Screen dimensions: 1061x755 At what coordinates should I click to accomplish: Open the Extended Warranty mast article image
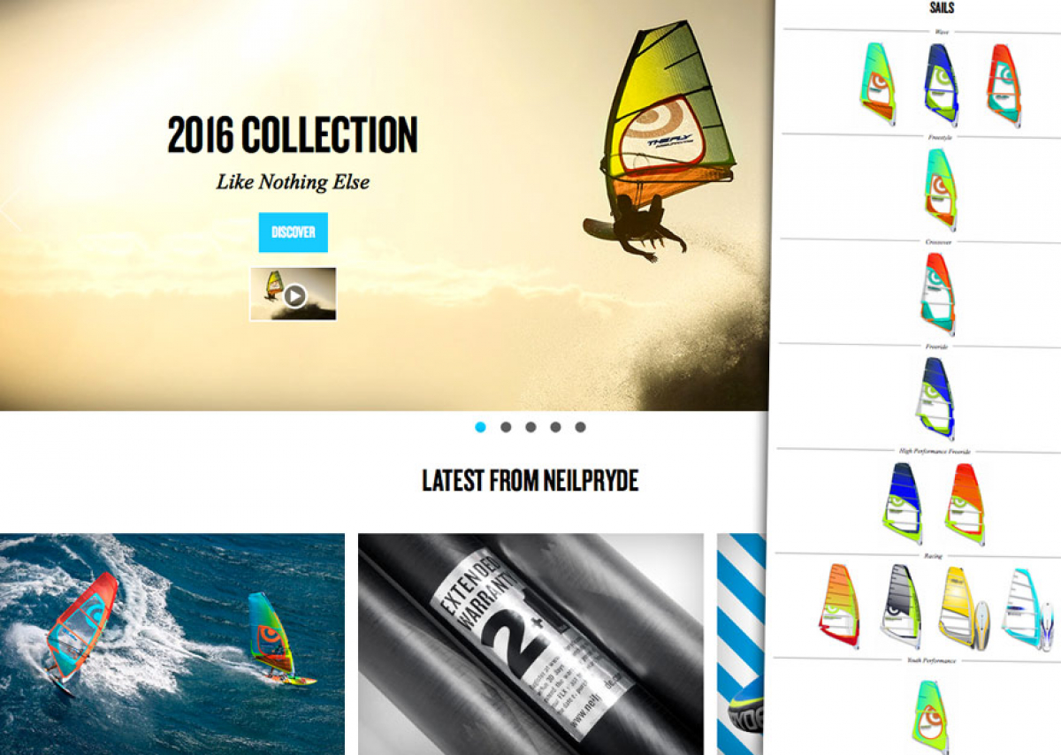click(x=530, y=644)
